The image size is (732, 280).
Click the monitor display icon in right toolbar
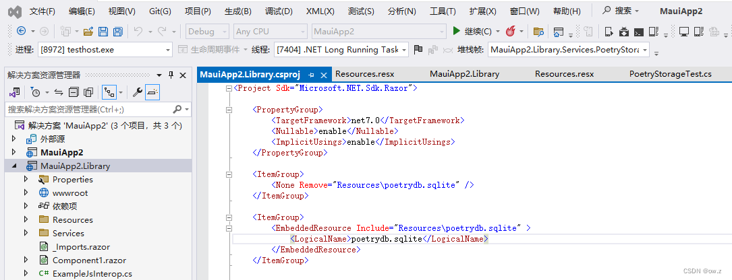[x=684, y=32]
